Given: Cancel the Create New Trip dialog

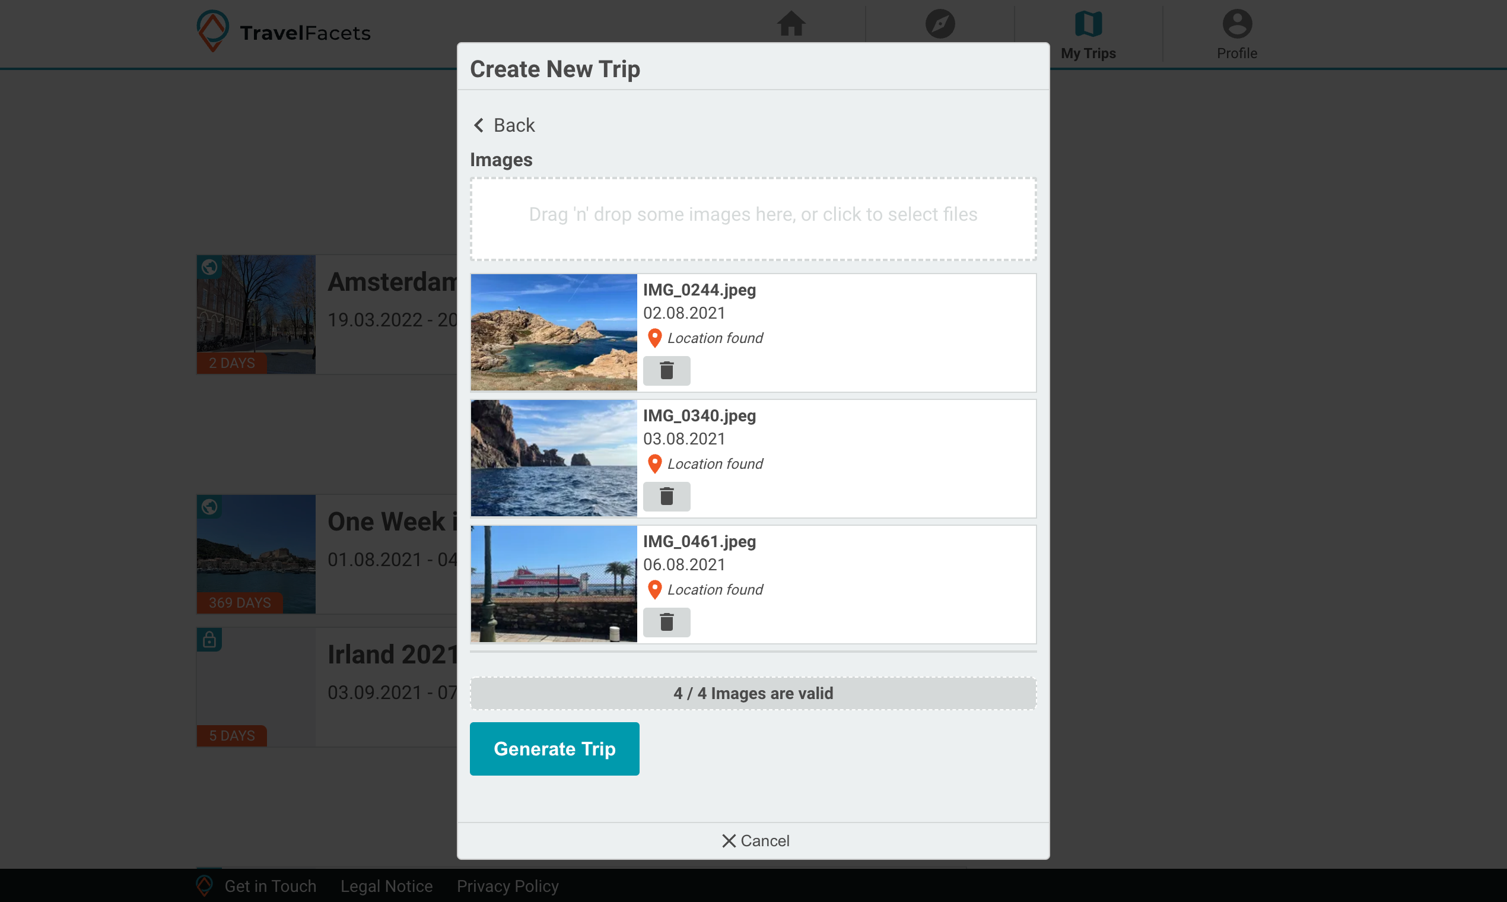Looking at the screenshot, I should (x=755, y=841).
